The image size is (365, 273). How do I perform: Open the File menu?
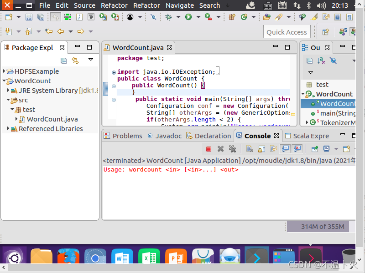point(45,5)
